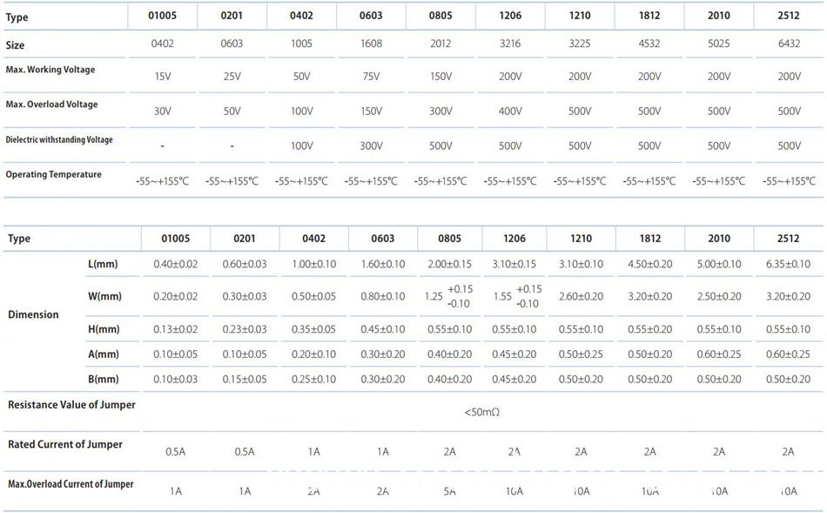Select the Resistance Value of Jumper label

(x=71, y=405)
